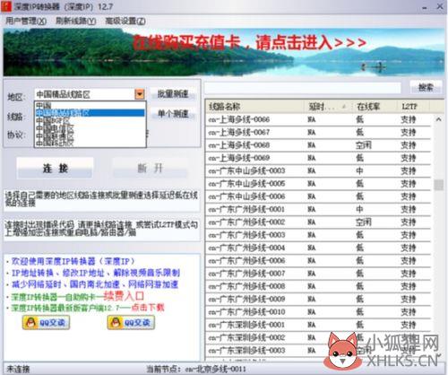448x375 pixels.
Task: Open the 地区 dropdown arrow
Action: 140,94
